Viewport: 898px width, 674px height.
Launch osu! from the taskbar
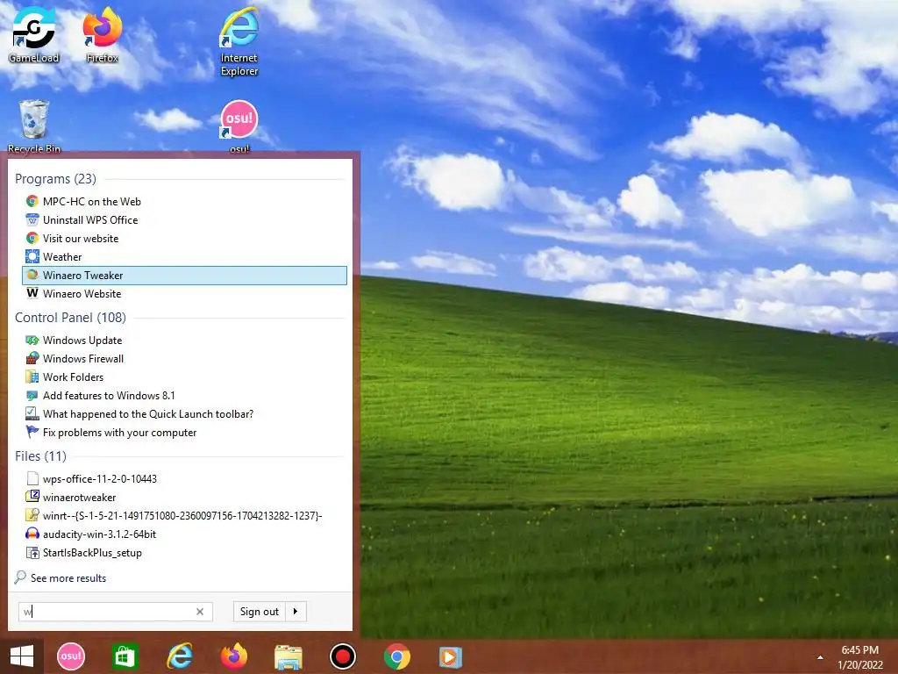pyautogui.click(x=71, y=656)
